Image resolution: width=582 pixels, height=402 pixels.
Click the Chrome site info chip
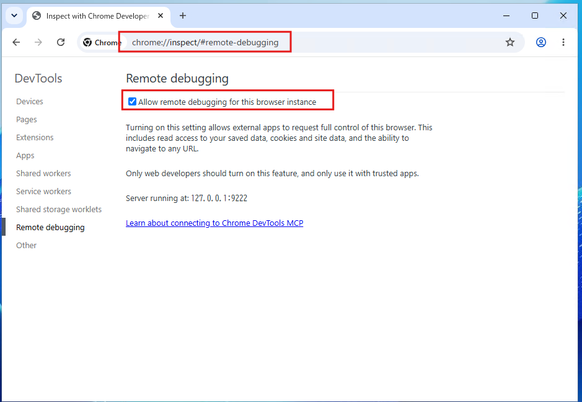pos(102,42)
